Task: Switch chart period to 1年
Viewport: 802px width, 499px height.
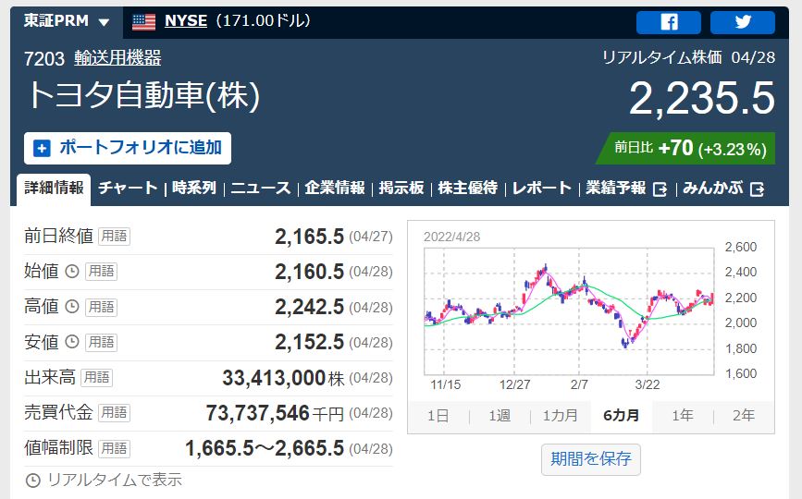Action: point(682,416)
